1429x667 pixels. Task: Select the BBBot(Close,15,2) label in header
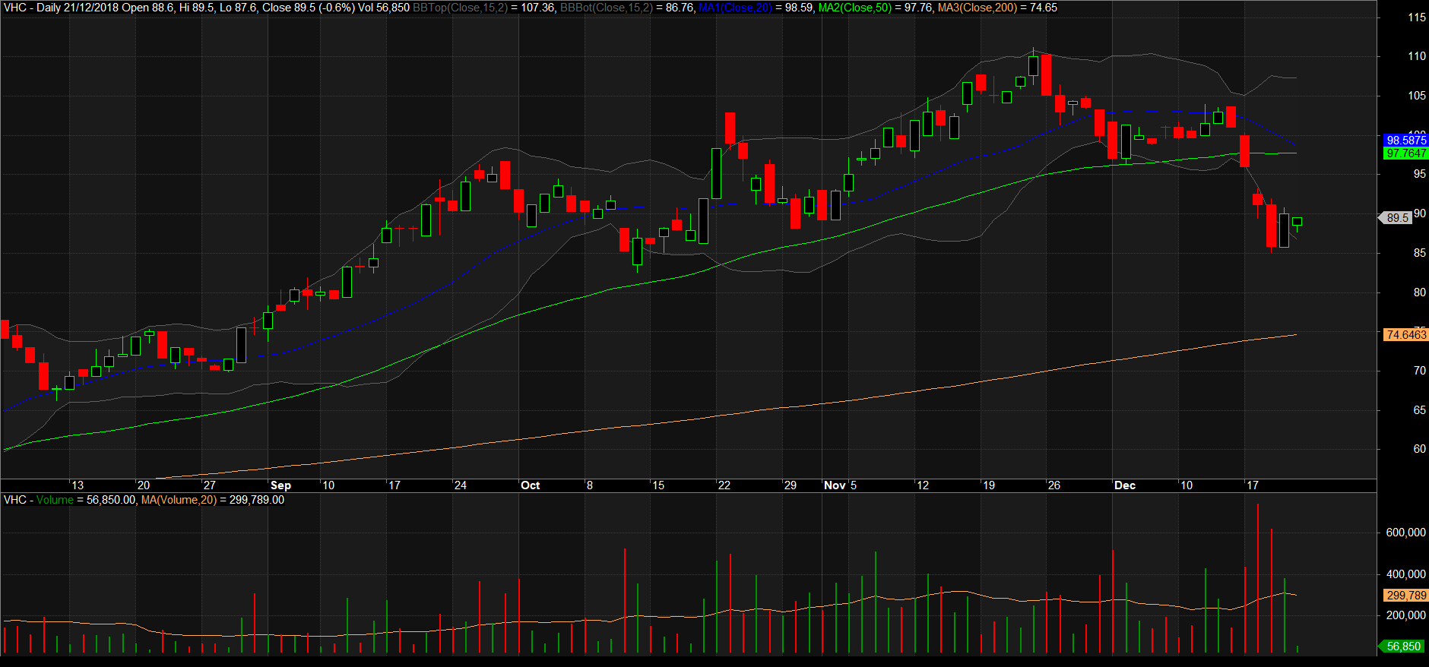pos(606,8)
